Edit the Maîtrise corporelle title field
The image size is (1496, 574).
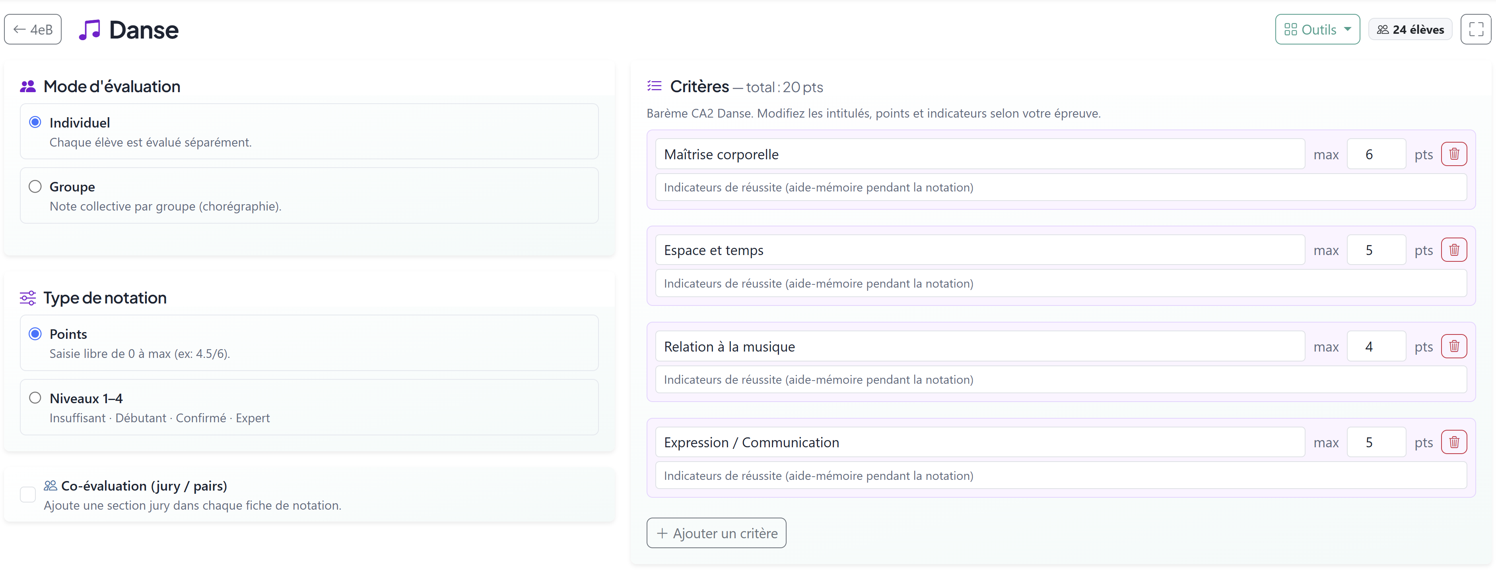980,154
